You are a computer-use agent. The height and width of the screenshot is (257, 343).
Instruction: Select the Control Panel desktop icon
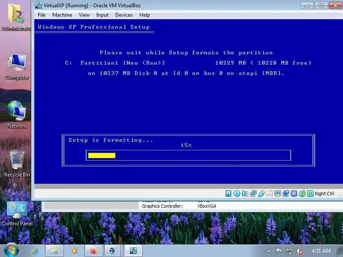[x=17, y=213]
